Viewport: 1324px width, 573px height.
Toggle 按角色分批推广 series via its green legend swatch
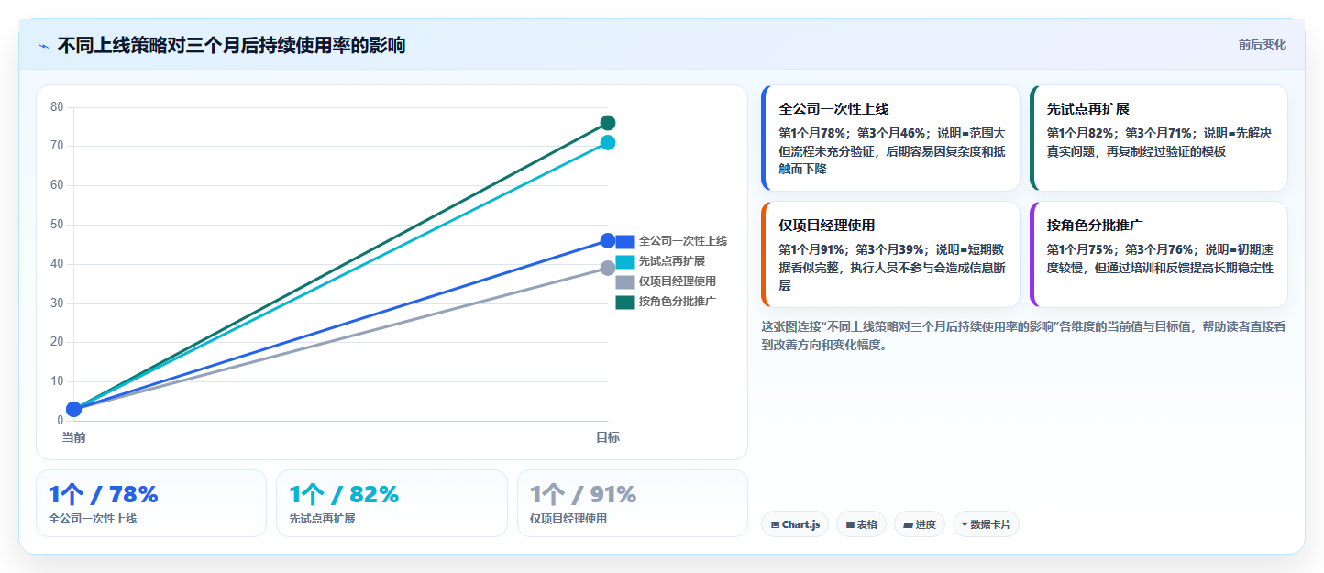[624, 302]
